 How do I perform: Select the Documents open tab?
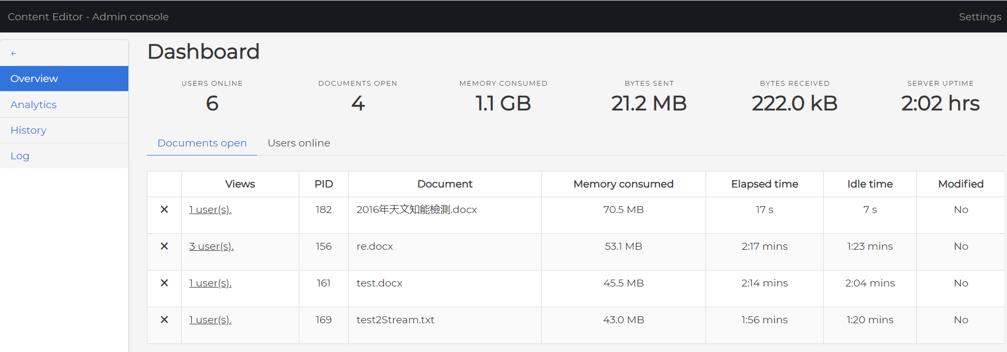coord(202,143)
